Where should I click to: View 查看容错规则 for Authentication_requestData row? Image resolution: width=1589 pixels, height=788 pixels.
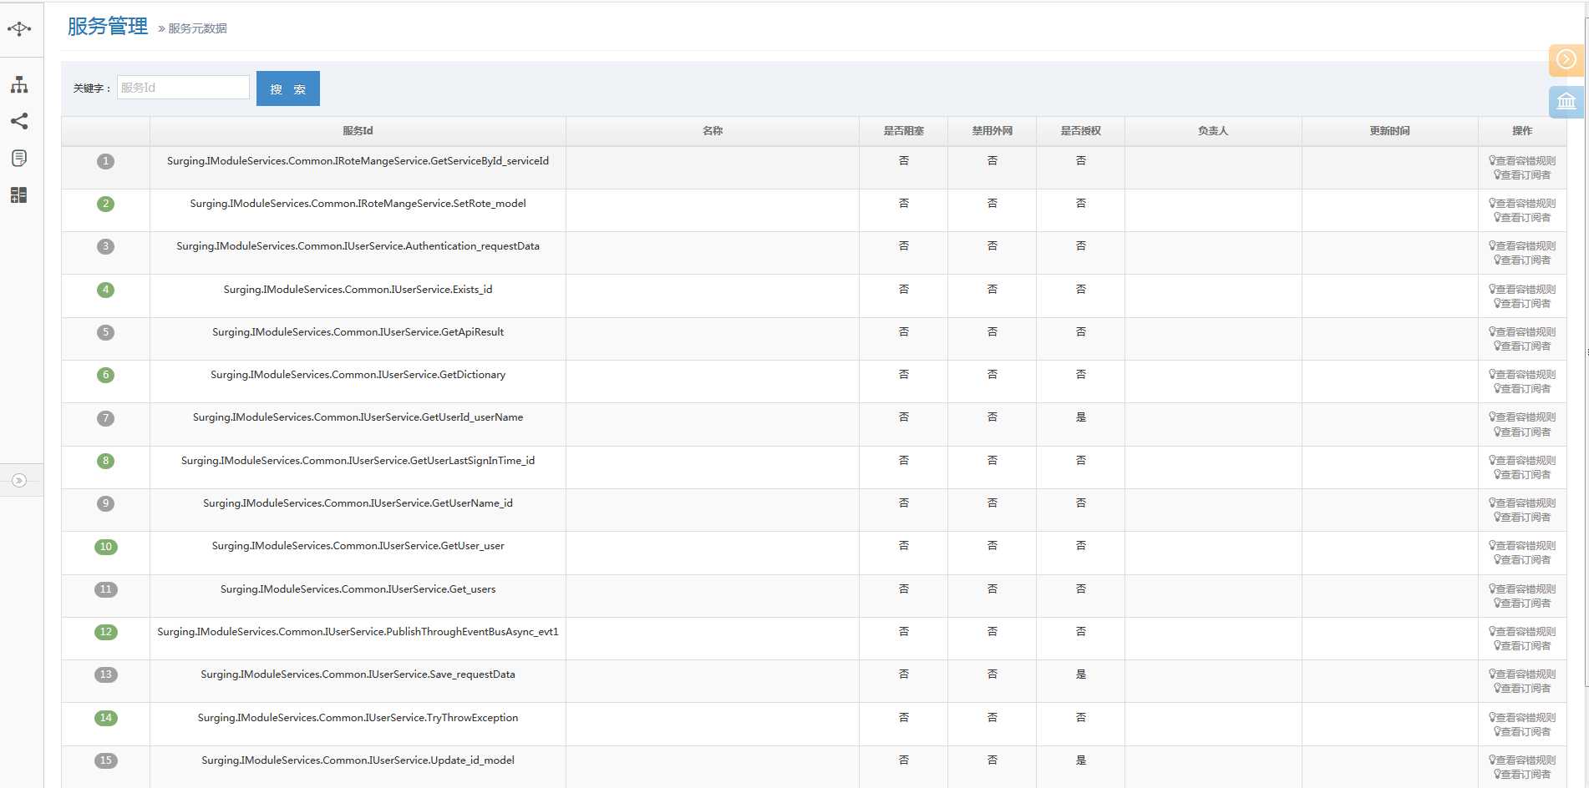click(1522, 245)
